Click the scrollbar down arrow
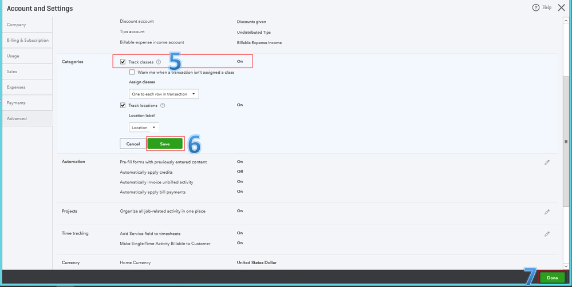Viewport: 572px width, 287px height. [566, 267]
